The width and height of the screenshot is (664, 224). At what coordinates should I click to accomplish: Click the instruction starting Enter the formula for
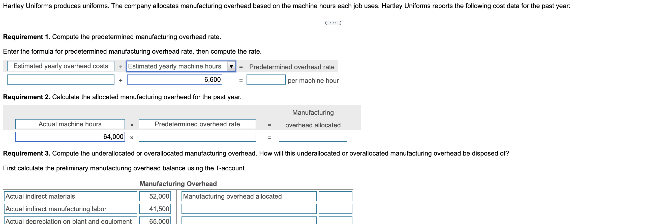(132, 52)
